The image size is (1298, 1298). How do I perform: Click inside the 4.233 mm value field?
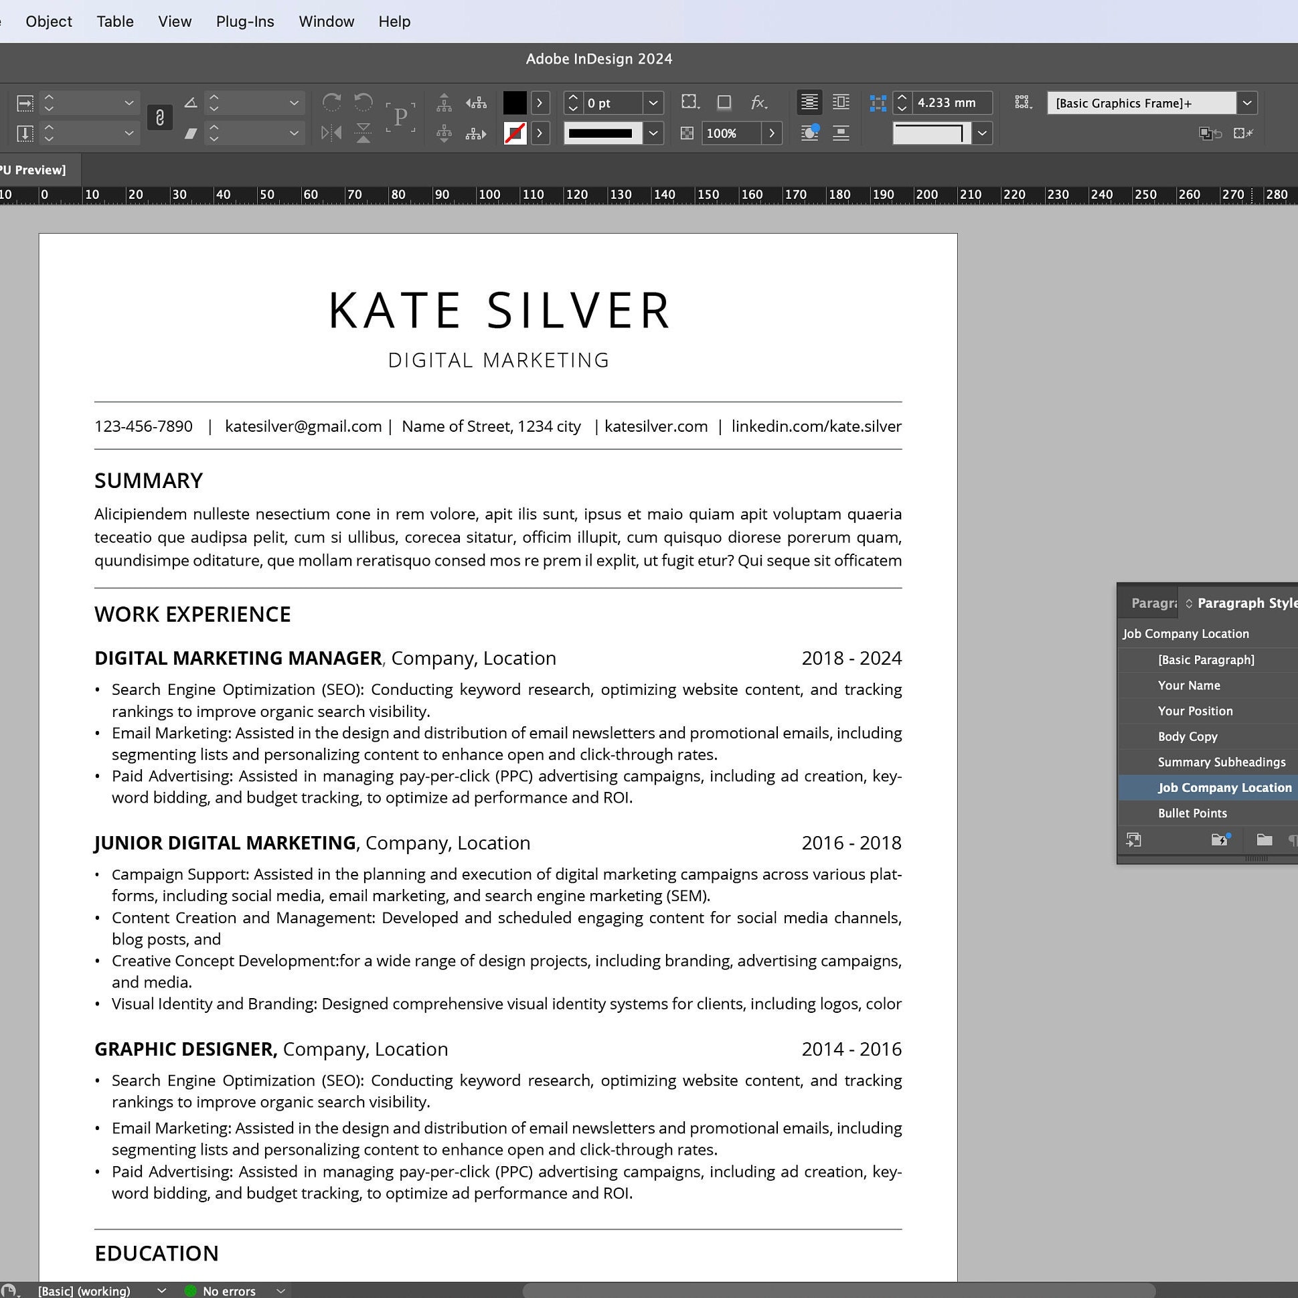(947, 102)
